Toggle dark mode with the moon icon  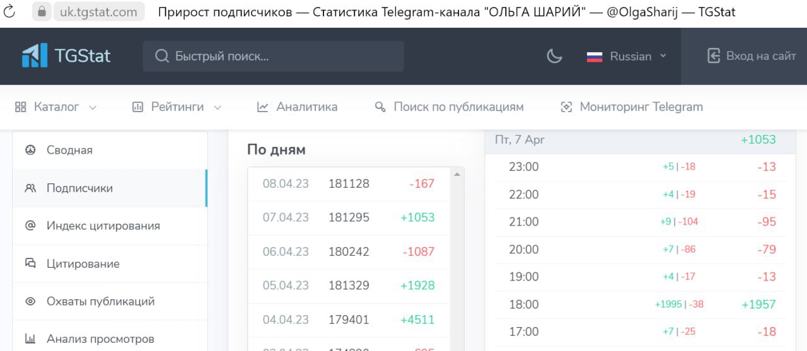(x=554, y=56)
